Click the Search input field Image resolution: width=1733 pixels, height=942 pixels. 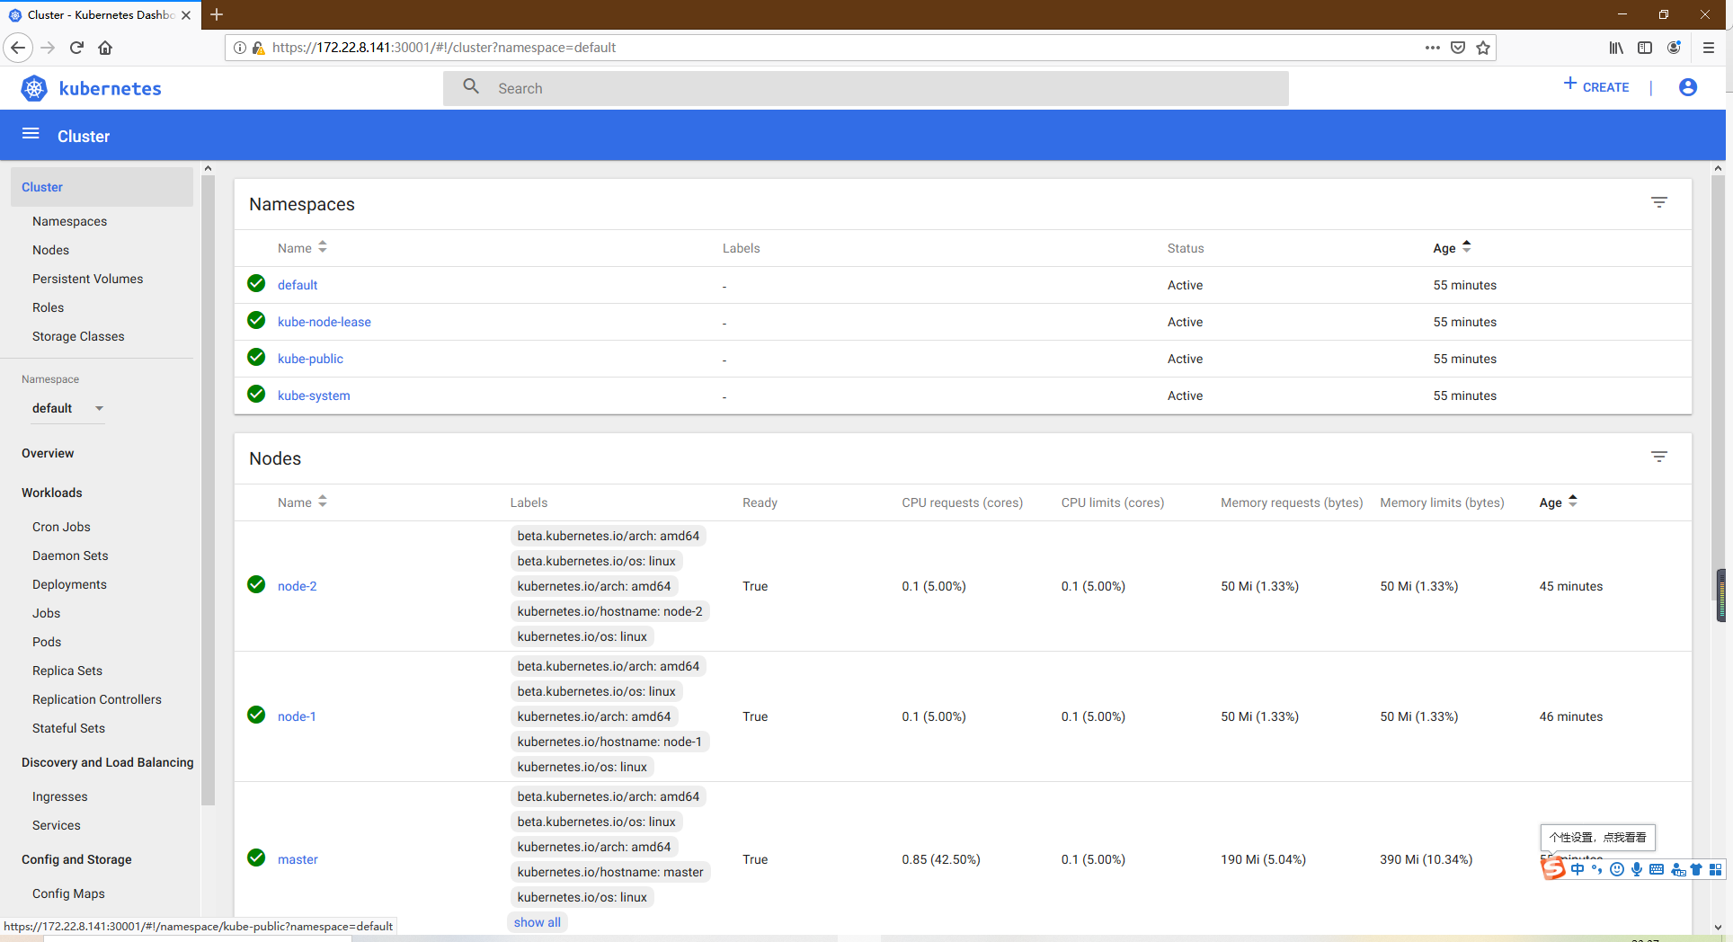(x=865, y=88)
